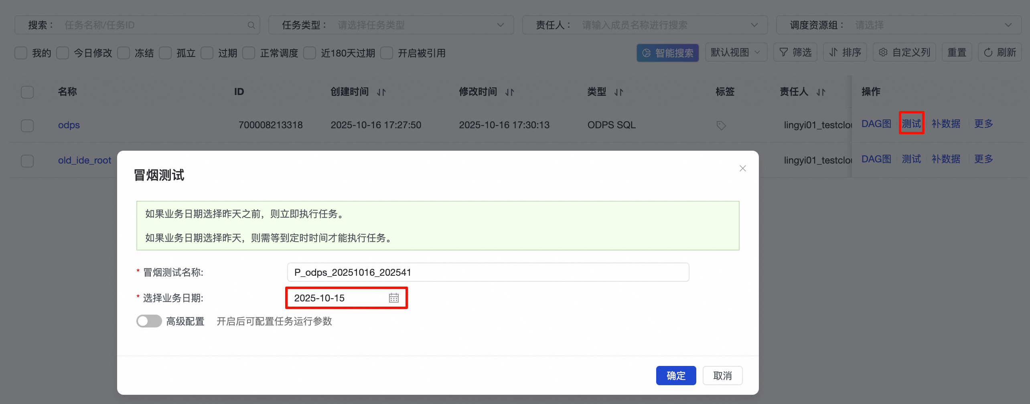Click 测试 for old_ide_root row
Screen dimensions: 1030x404
pos(912,159)
